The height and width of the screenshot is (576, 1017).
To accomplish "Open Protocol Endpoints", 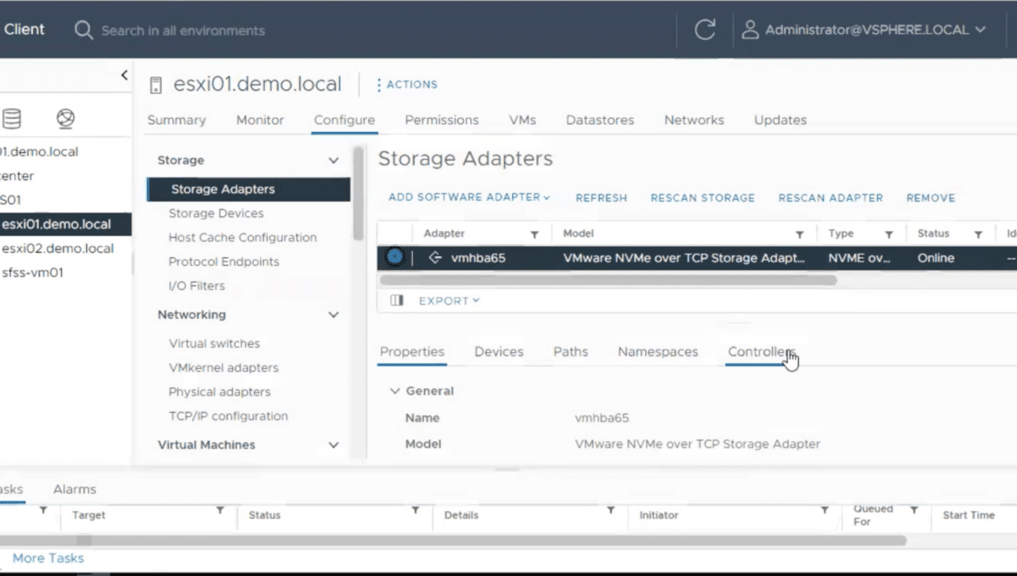I will pyautogui.click(x=223, y=262).
